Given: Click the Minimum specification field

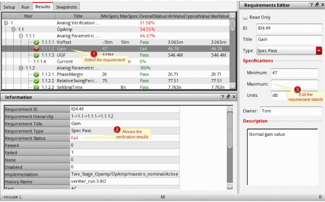Looking at the screenshot, I should [x=294, y=73].
